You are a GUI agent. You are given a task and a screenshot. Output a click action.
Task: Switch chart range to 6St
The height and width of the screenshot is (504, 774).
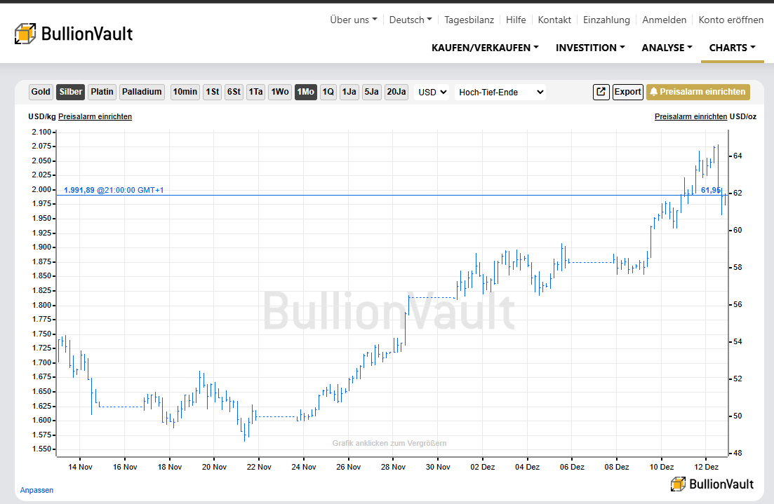[x=234, y=92]
